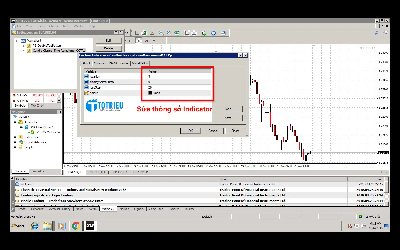
Task: Click the Save button
Action: (228, 118)
